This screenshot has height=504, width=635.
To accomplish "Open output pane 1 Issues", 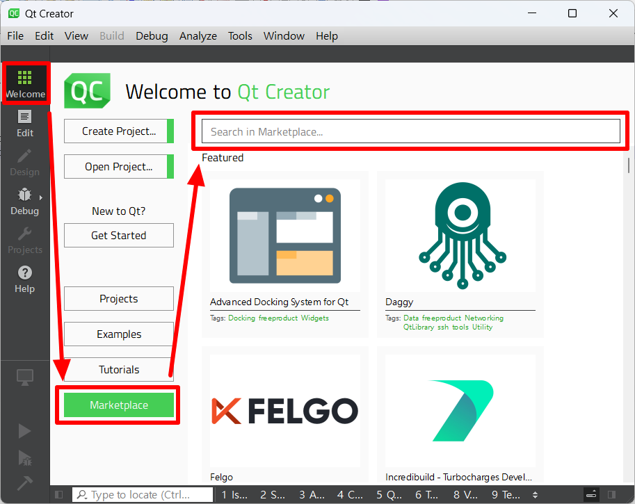I will (x=234, y=495).
